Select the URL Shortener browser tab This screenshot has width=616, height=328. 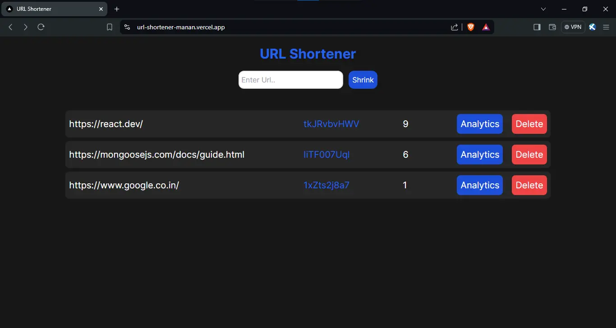(54, 9)
